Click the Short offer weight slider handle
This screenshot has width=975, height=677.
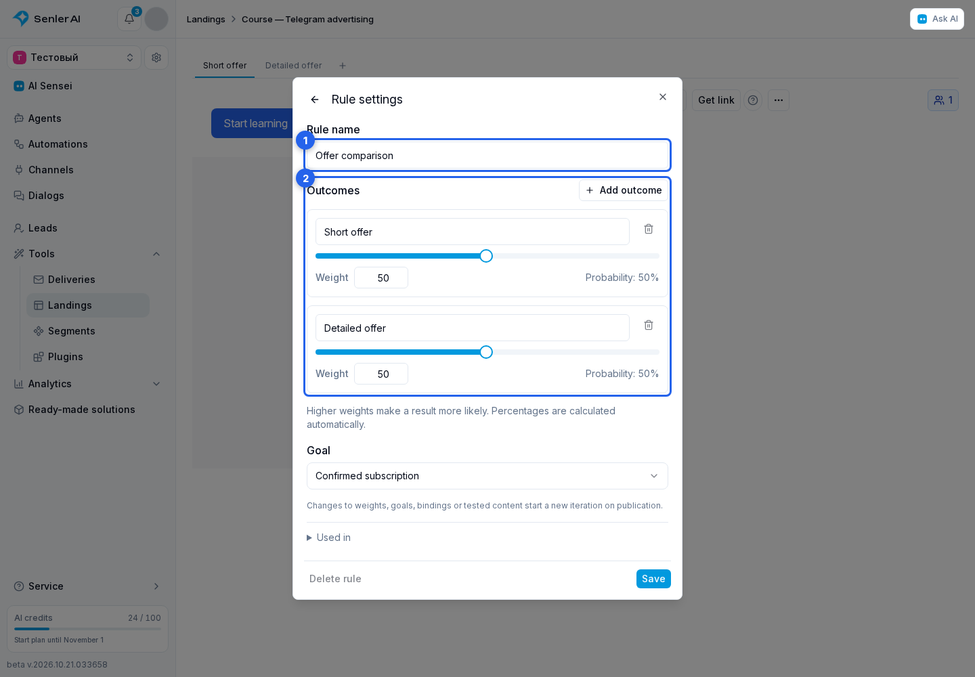click(x=486, y=256)
